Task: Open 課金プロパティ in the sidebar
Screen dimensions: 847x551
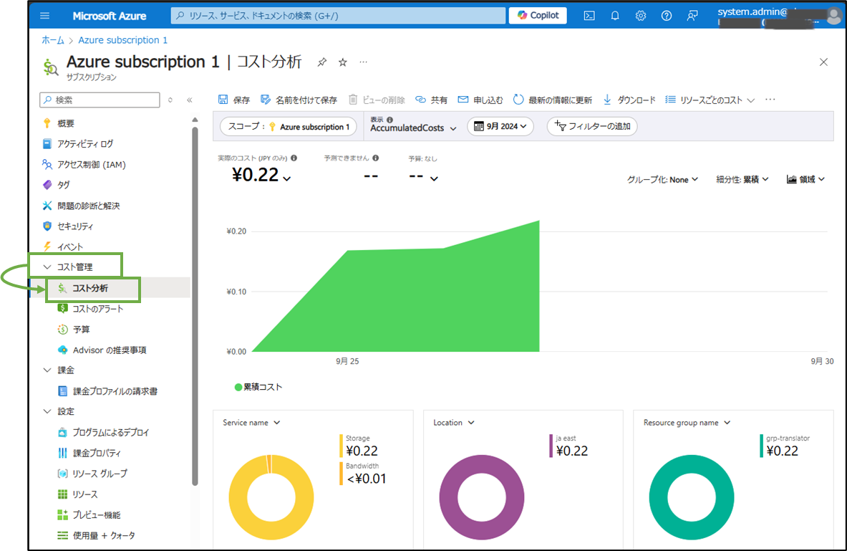Action: [x=97, y=453]
